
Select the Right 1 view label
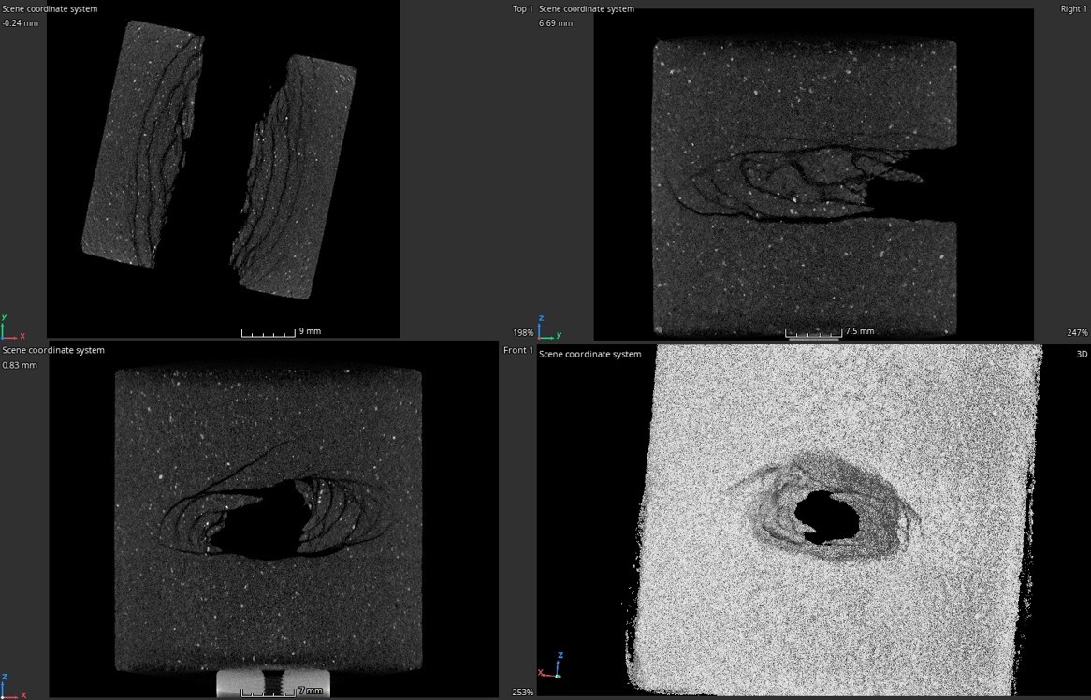coord(1074,9)
